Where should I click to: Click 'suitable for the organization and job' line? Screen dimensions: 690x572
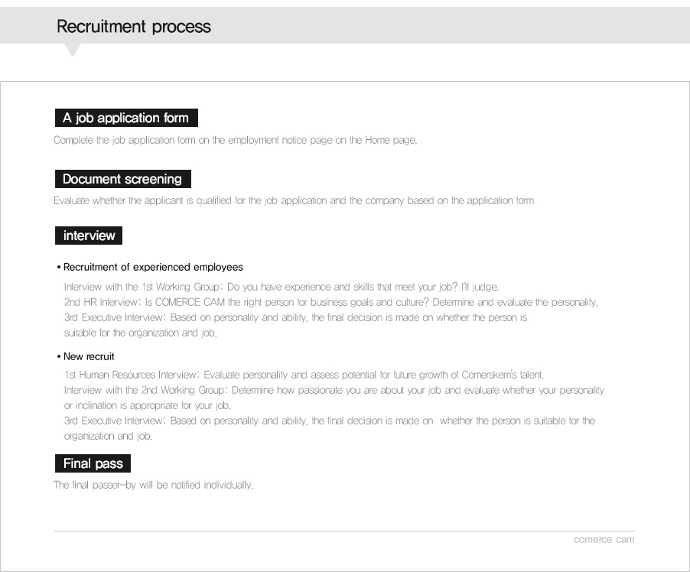pos(141,333)
